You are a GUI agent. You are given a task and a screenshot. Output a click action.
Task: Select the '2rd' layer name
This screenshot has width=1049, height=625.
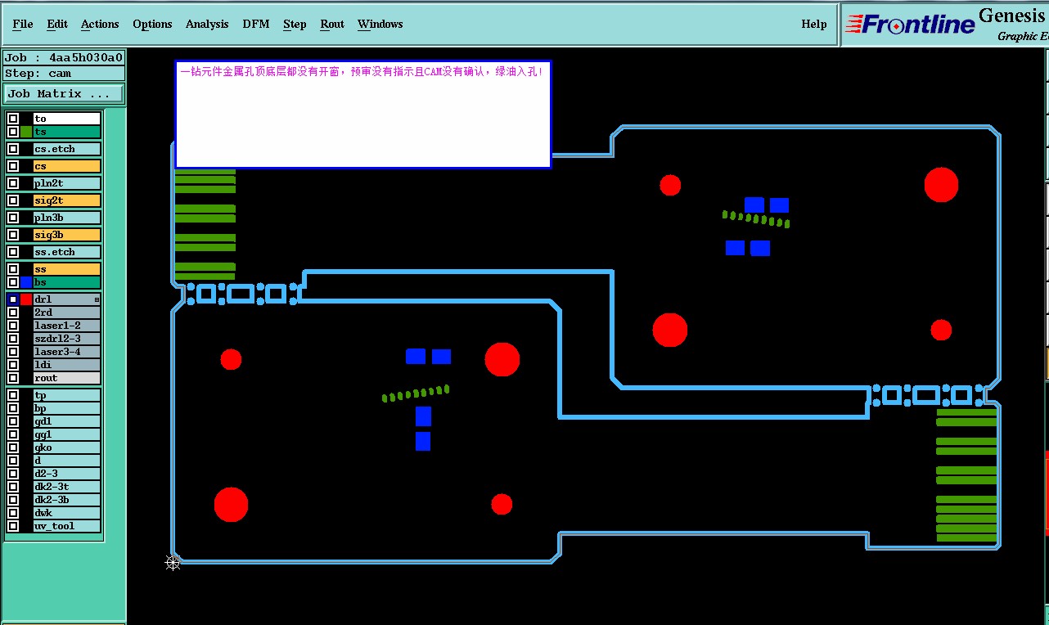(x=67, y=312)
